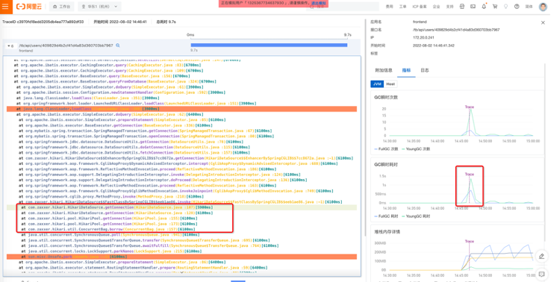This screenshot has width=551, height=282.
Task: Click the Trace marker in 堆栈内存详情 chart
Action: click(x=469, y=241)
